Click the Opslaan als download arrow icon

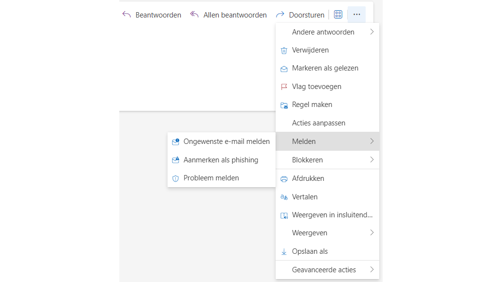click(x=284, y=252)
